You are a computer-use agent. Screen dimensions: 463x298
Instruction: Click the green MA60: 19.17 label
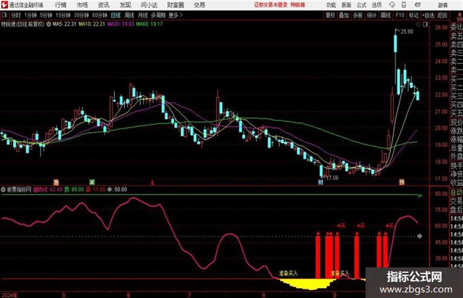pyautogui.click(x=149, y=24)
